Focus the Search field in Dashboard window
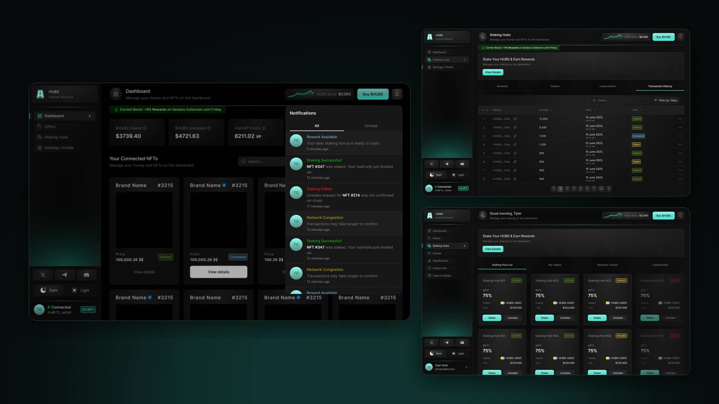This screenshot has width=719, height=404. click(x=262, y=162)
